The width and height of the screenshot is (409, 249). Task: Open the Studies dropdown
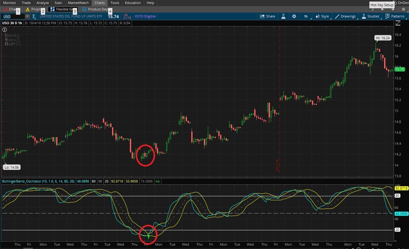click(371, 16)
